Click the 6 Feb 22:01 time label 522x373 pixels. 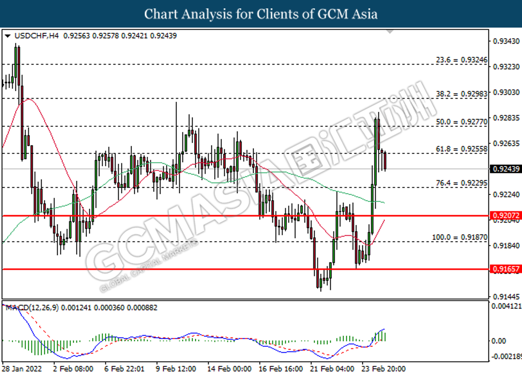tap(124, 368)
